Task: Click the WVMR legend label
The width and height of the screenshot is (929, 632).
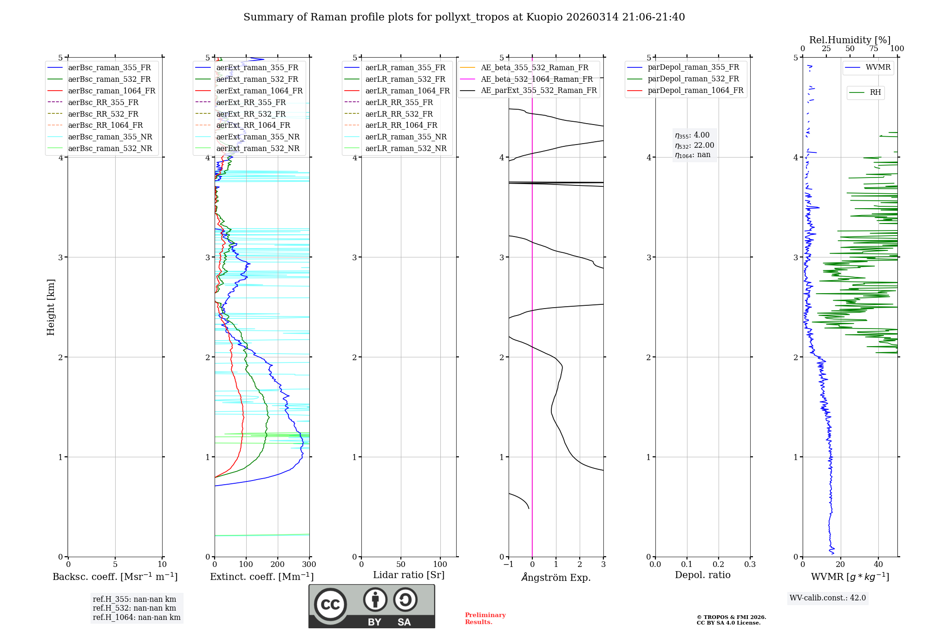Action: click(x=878, y=67)
